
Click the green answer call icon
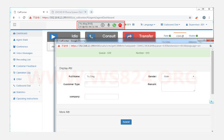[x=114, y=25]
